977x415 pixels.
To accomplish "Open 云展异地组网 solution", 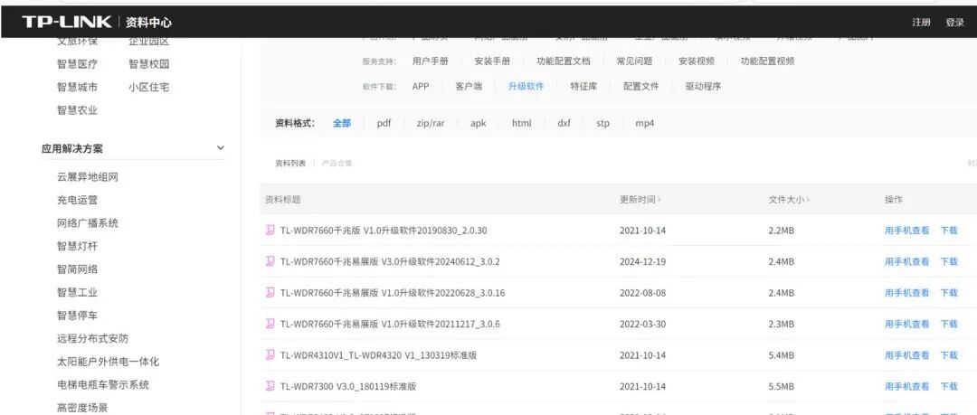I will [87, 177].
